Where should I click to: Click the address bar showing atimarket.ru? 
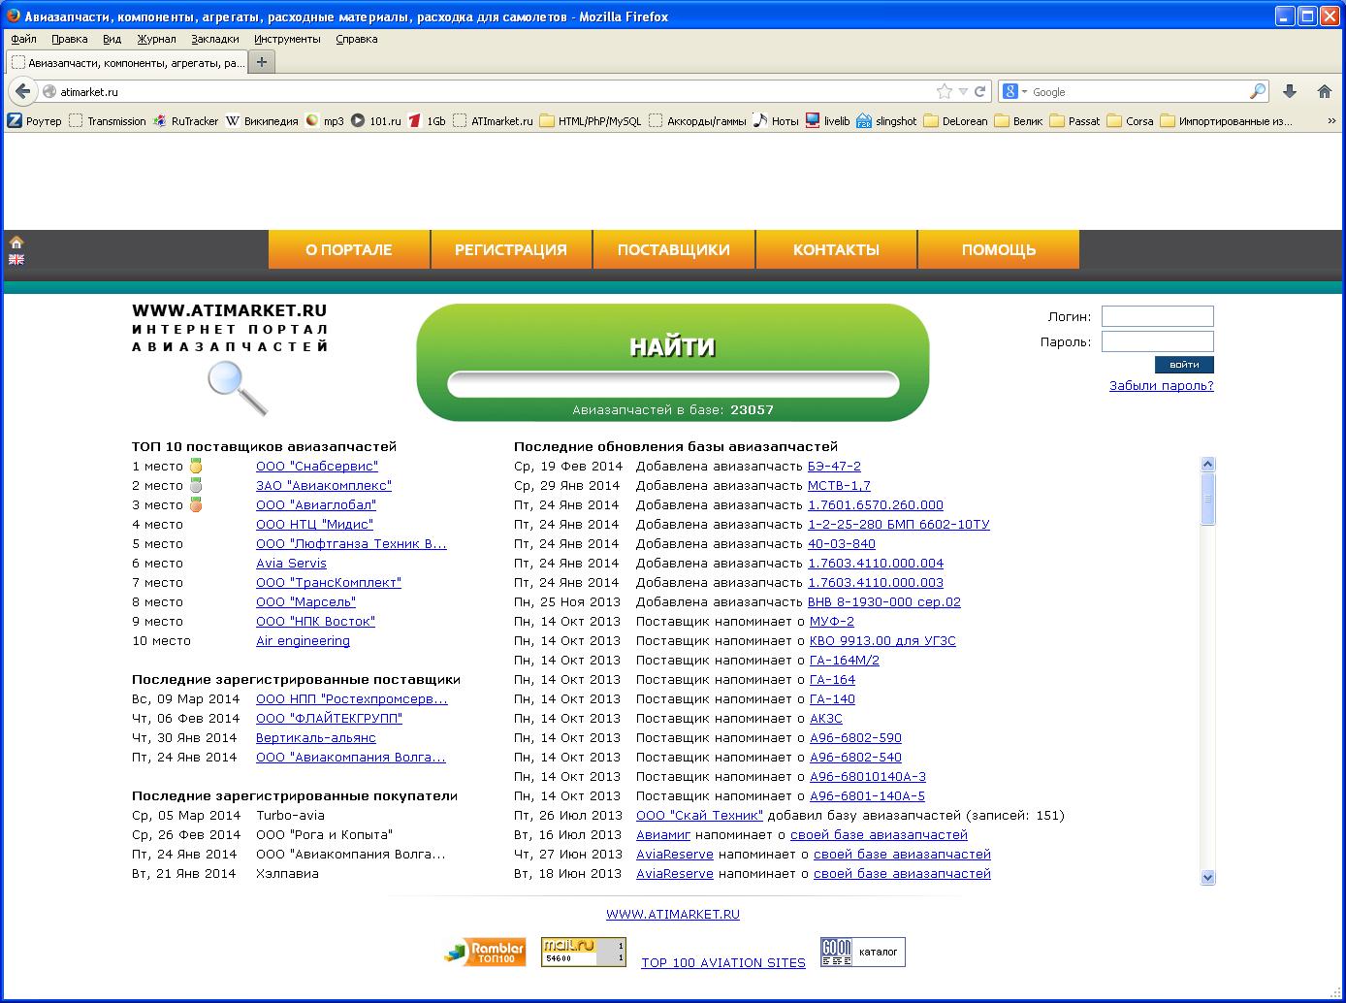click(485, 91)
